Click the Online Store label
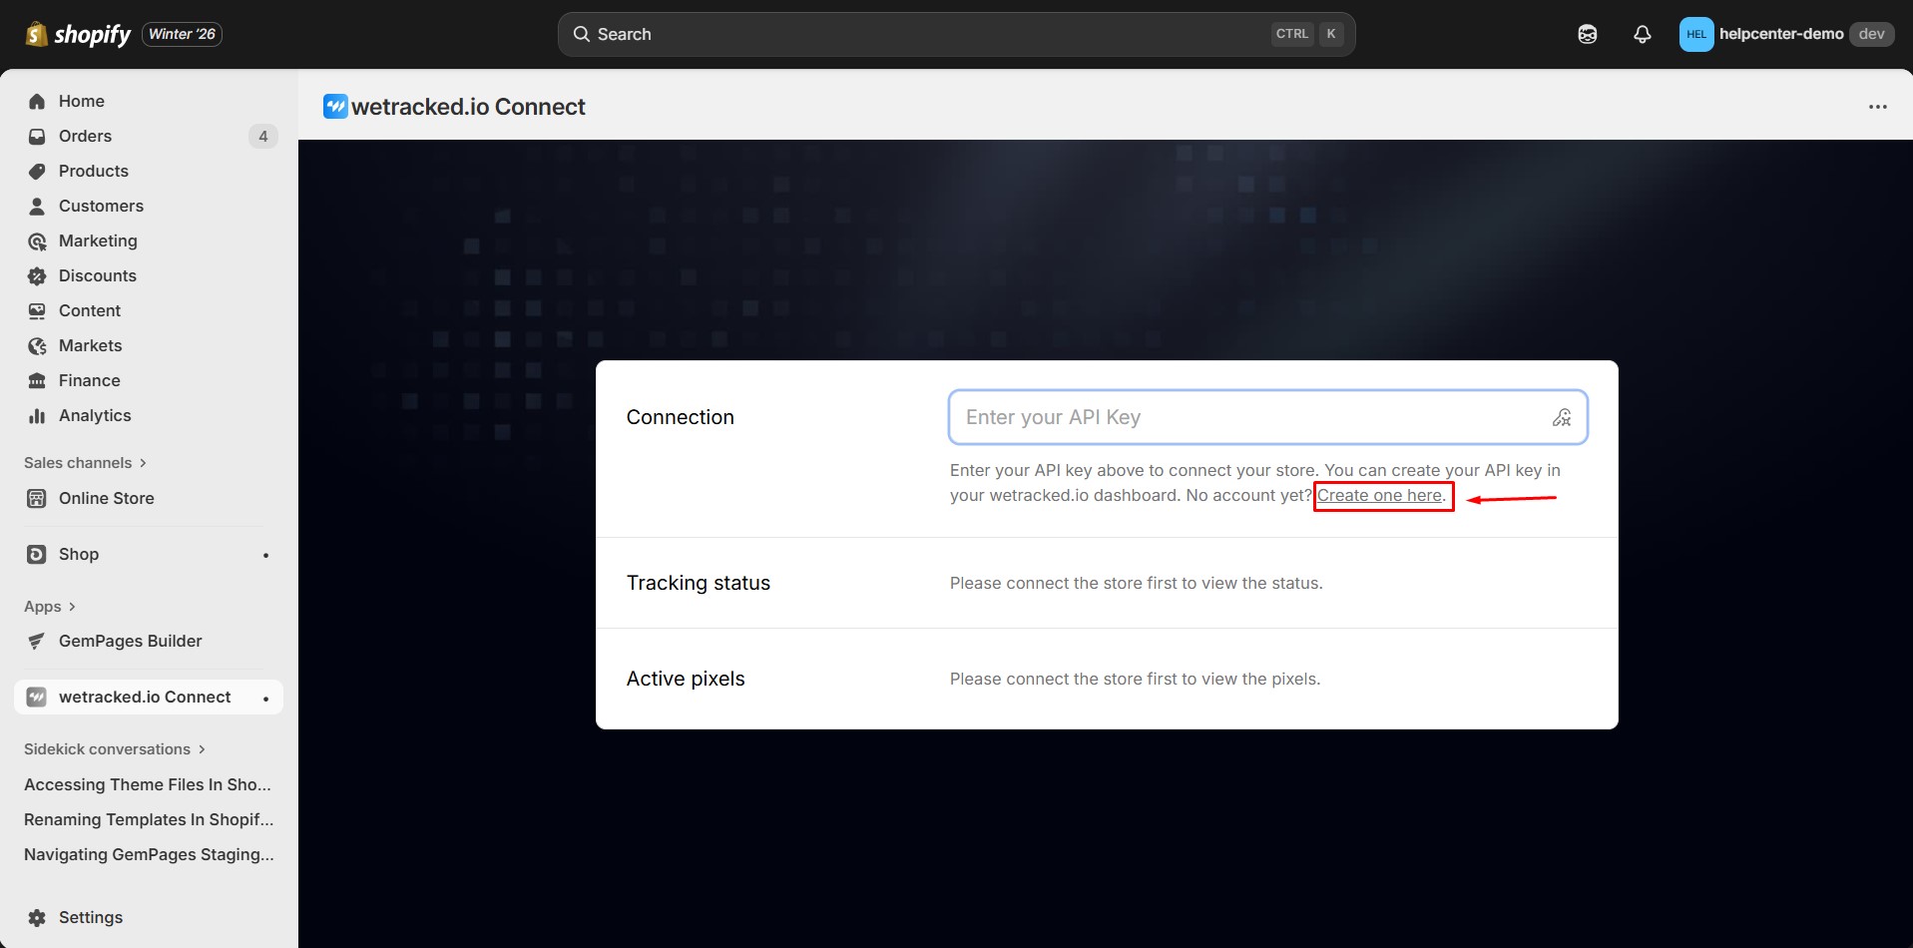The height and width of the screenshot is (948, 1913). [106, 498]
